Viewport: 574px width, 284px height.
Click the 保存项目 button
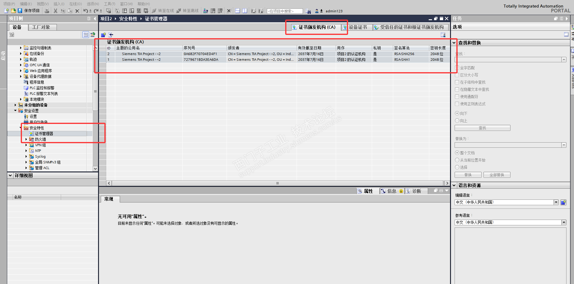pos(29,11)
